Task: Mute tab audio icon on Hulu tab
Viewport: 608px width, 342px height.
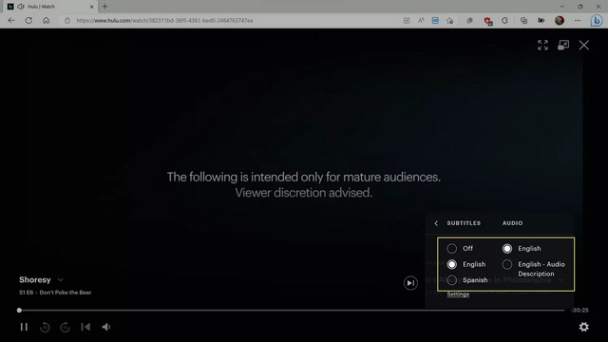Action: (21, 7)
